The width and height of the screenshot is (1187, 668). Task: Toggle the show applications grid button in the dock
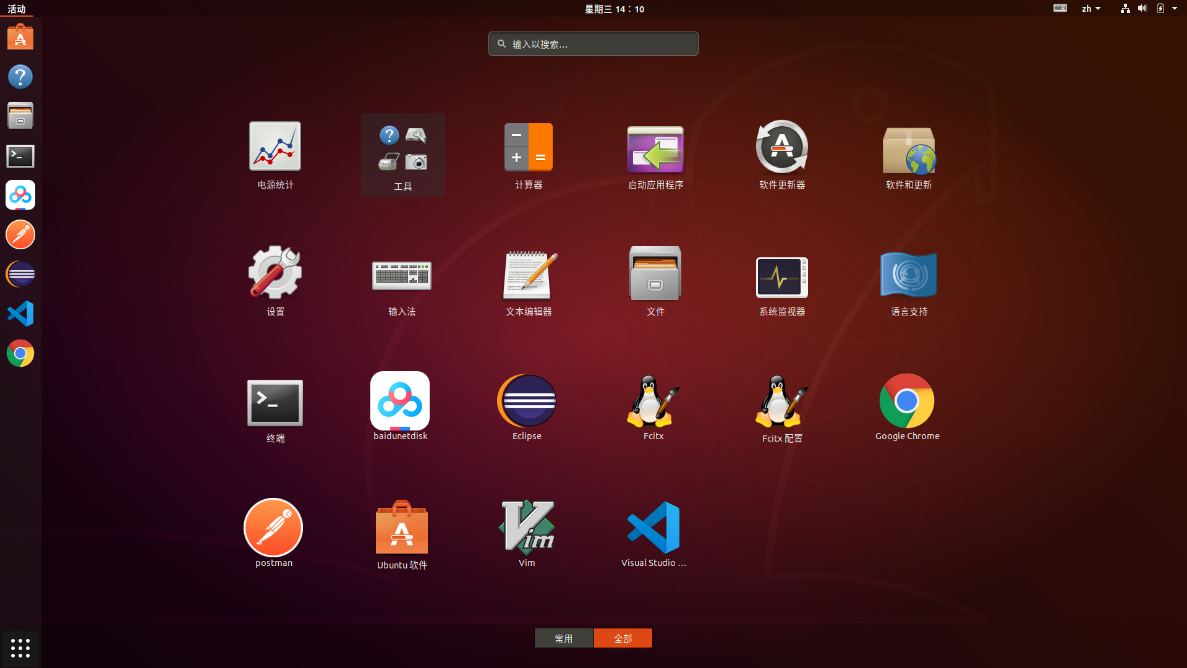click(20, 648)
